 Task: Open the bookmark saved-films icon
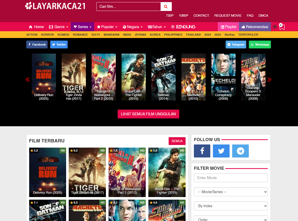282,27
